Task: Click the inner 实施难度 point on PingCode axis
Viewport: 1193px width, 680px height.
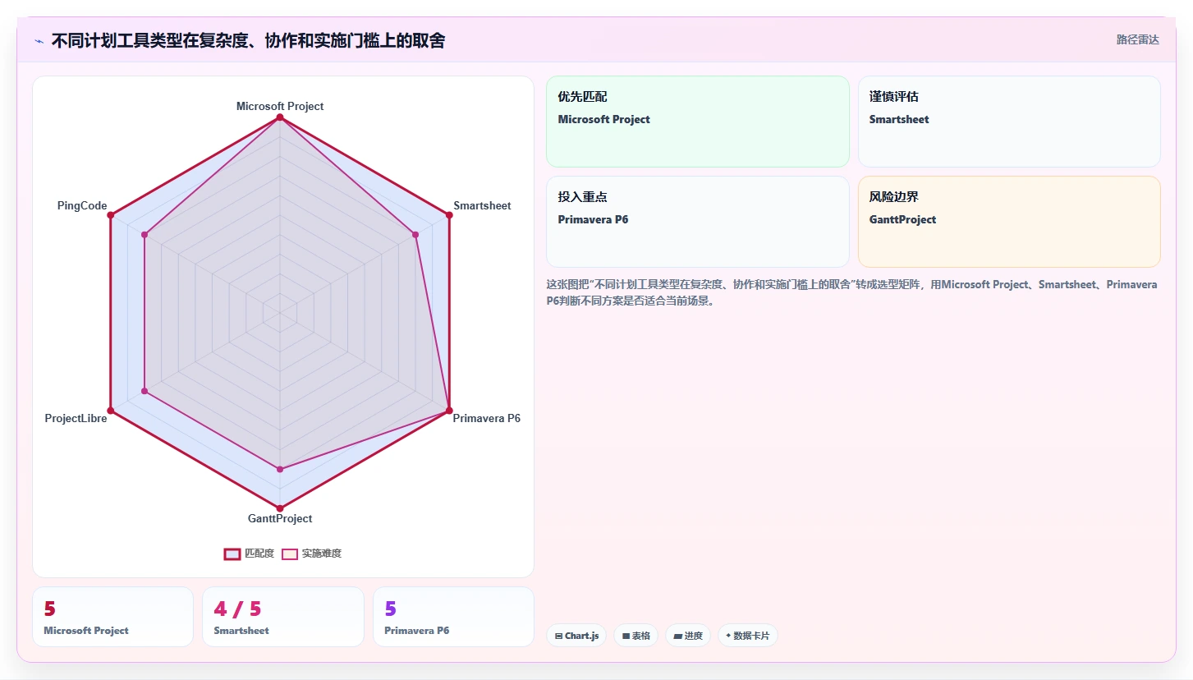Action: click(x=145, y=235)
